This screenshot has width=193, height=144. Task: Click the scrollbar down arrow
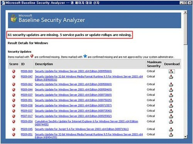click(x=185, y=137)
